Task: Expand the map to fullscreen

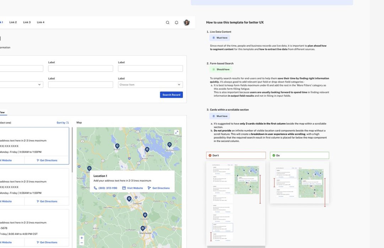Action: tap(177, 133)
